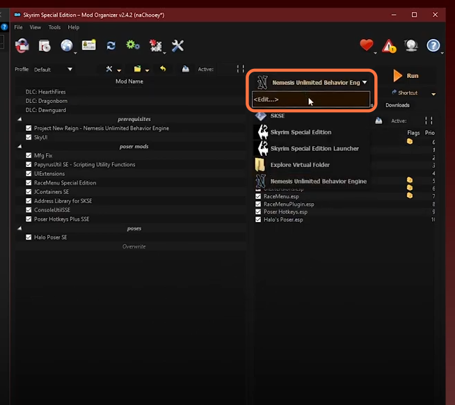Toggle RaceMenu Special Edition checkbox
Viewport: 455px width, 405px height.
29,182
